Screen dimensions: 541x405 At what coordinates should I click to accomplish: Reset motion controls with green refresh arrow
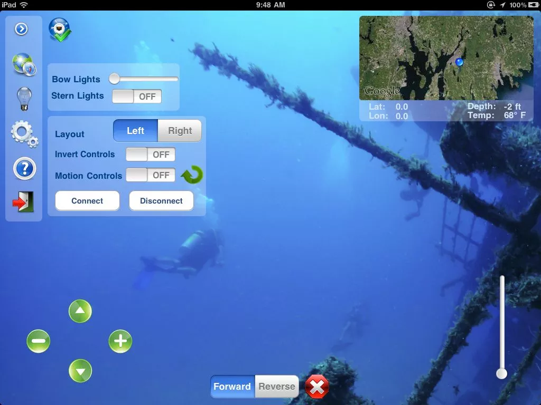(192, 175)
